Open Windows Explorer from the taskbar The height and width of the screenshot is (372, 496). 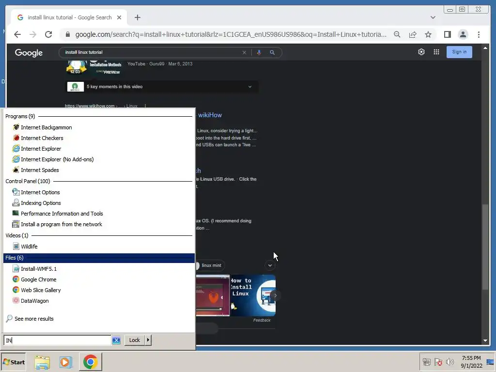(42, 362)
